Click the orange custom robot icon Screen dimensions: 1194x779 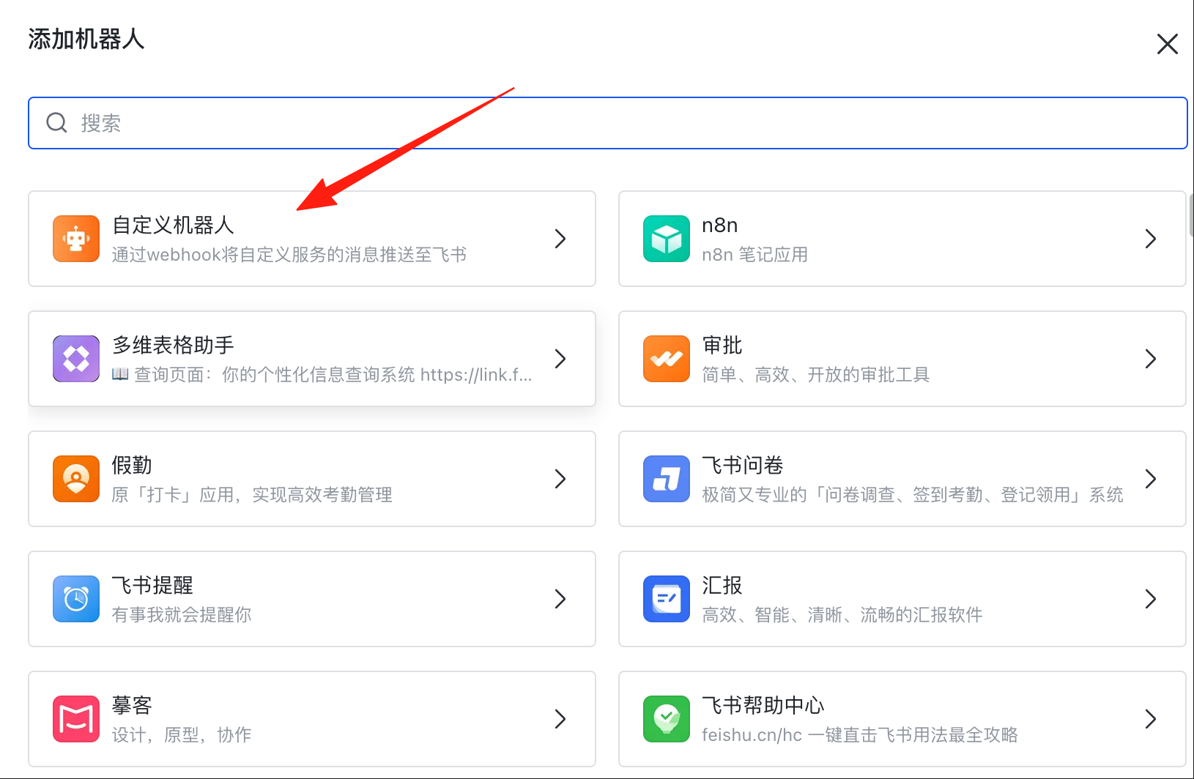76,239
